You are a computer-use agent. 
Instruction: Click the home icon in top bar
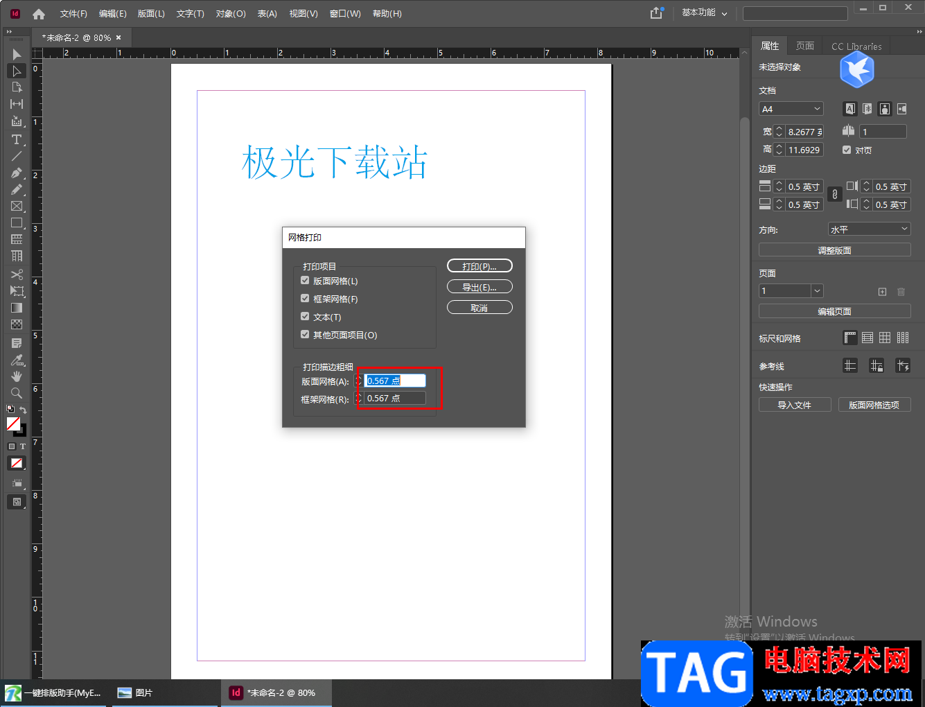(39, 14)
